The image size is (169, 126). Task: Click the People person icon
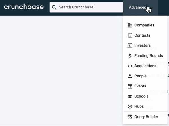130,76
